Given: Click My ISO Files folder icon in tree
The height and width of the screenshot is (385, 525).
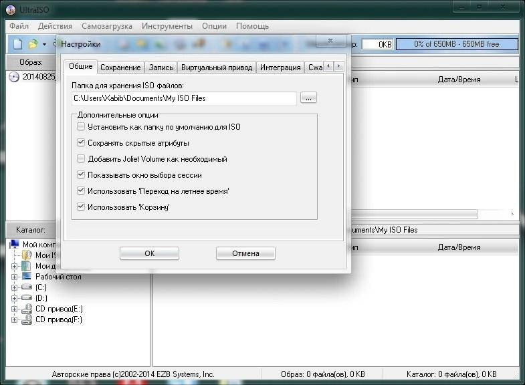Looking at the screenshot, I should point(27,255).
